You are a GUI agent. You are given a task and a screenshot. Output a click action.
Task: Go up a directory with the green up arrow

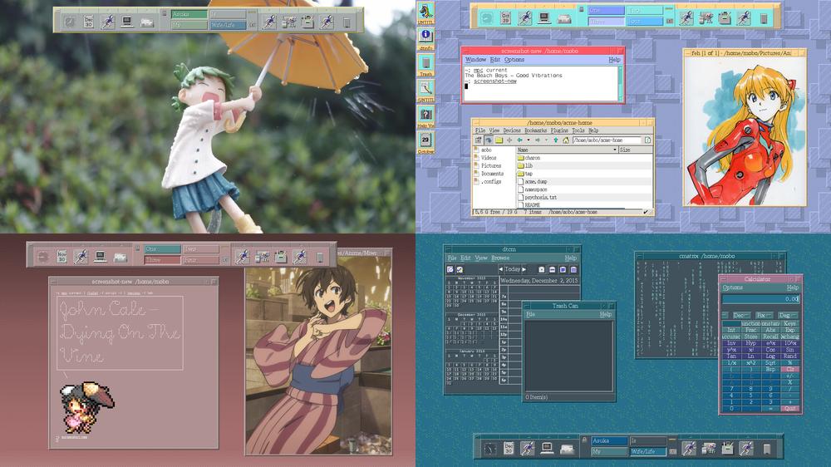pyautogui.click(x=555, y=140)
